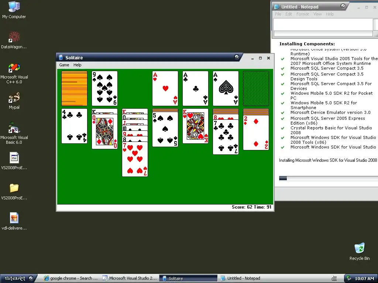
Task: Open the vdl-delivere file on desktop
Action: (14, 221)
